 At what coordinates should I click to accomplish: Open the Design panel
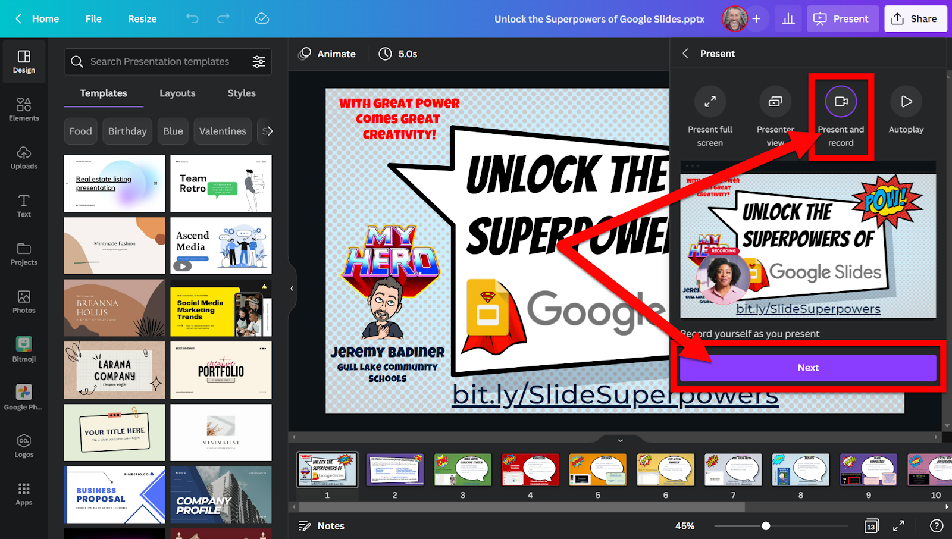point(24,62)
